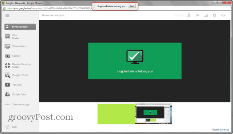This screenshot has width=233, height=134.
Task: Click the secure padlock icon
Action: pyautogui.click(x=4, y=8)
